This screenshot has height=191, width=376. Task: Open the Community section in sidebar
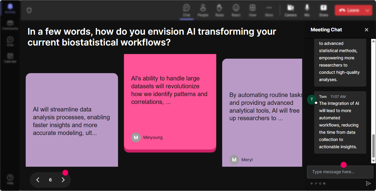point(10,25)
